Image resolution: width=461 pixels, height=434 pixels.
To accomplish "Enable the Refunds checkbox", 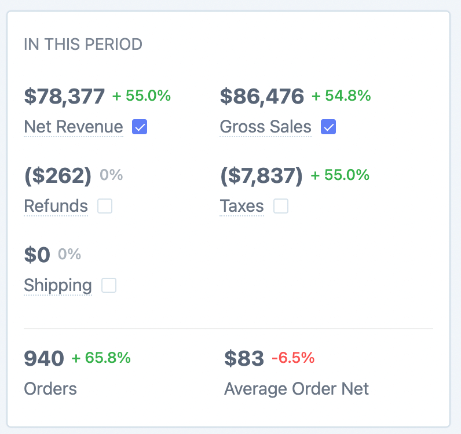I will coord(105,206).
